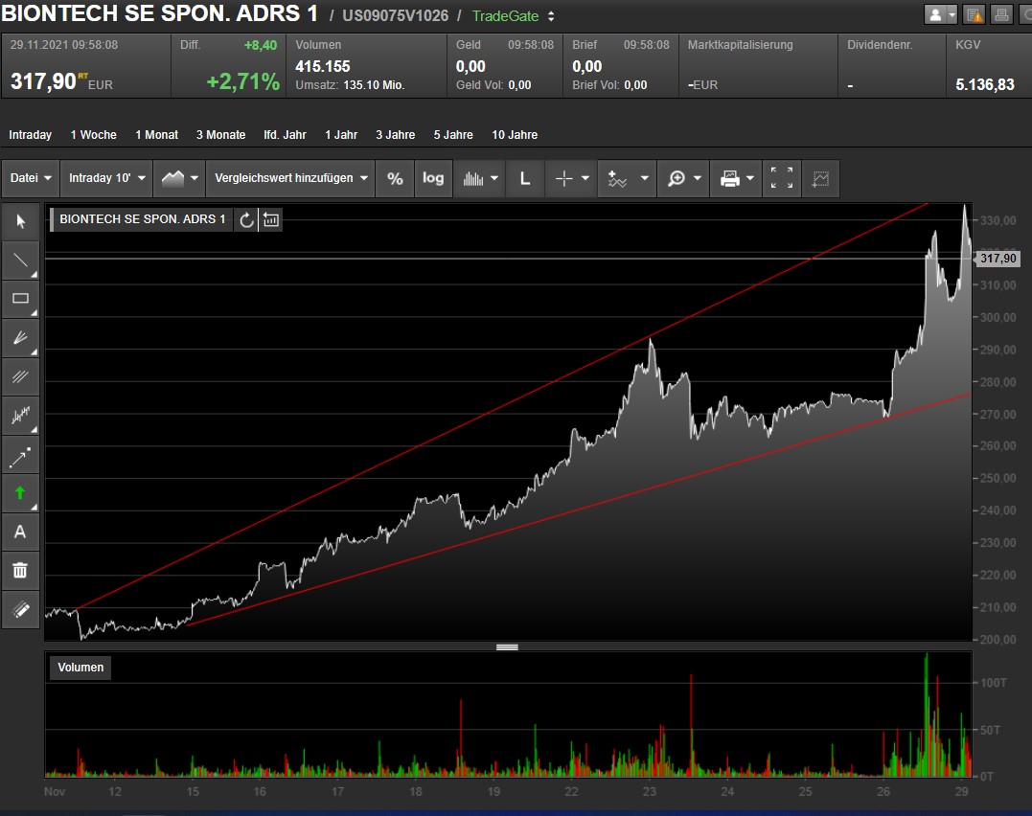
Task: Switch to lfd. Jahr time range
Action: pos(285,135)
